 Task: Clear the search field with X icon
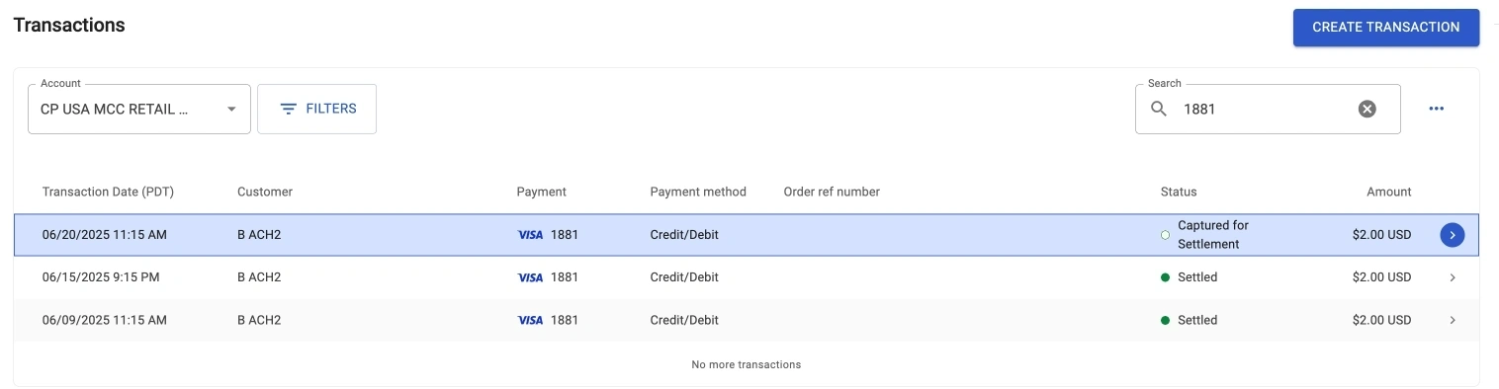[1367, 109]
